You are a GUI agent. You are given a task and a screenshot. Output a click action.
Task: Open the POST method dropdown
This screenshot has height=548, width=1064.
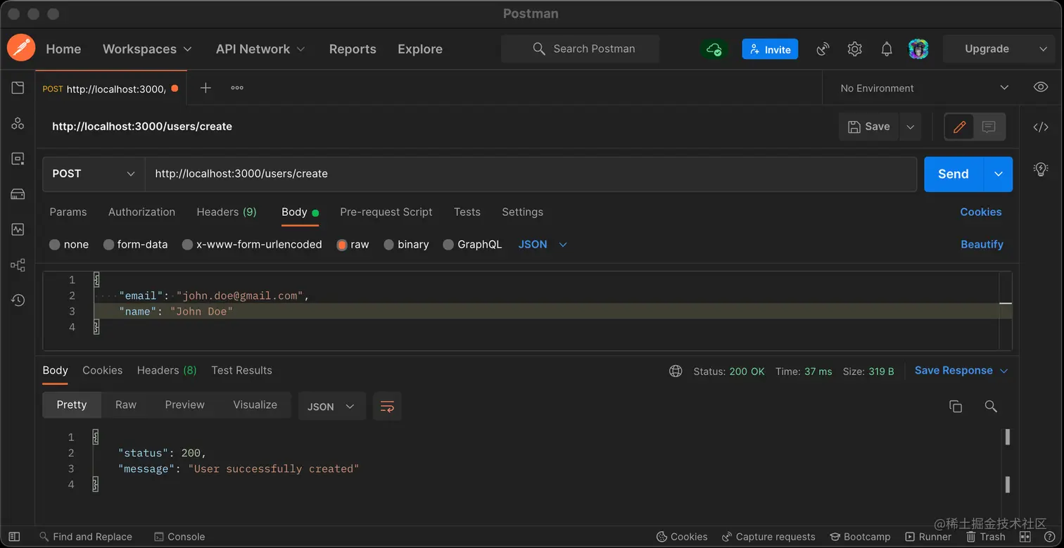(x=92, y=174)
